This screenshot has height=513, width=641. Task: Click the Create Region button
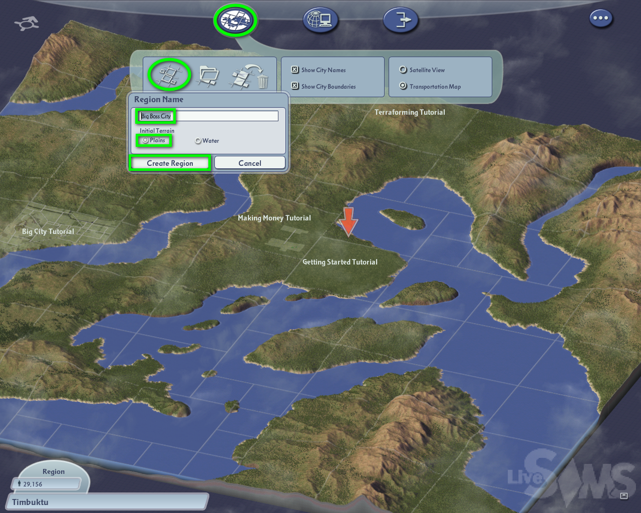click(x=170, y=163)
